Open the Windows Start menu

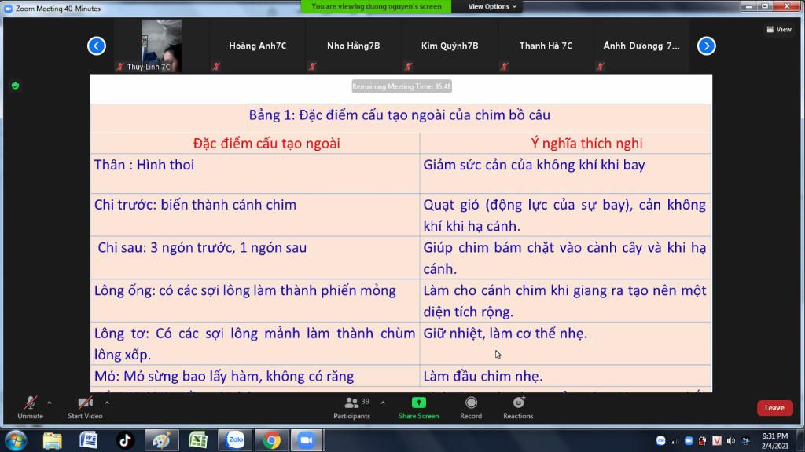(x=16, y=440)
